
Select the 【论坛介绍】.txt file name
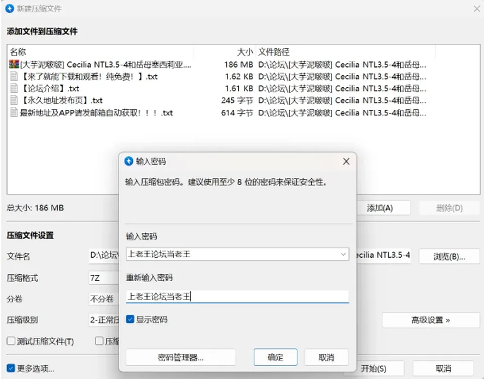pyautogui.click(x=49, y=88)
